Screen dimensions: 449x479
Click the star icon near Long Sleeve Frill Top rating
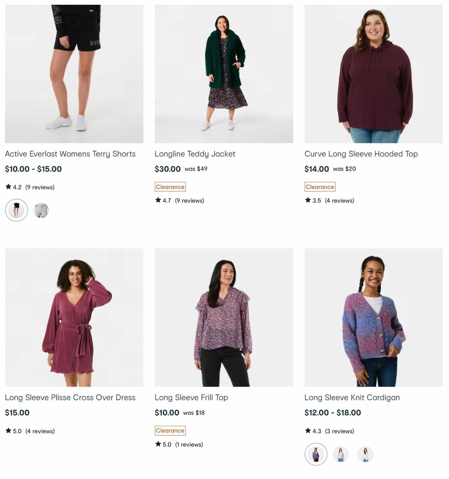159,444
